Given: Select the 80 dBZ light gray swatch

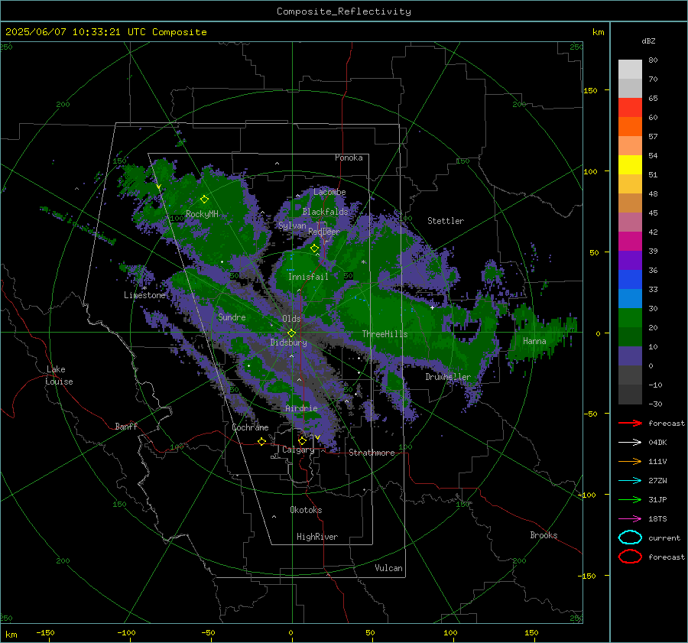Looking at the screenshot, I should tap(630, 69).
